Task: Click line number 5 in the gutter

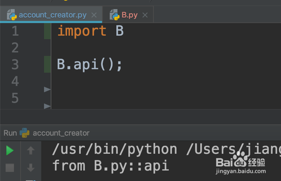Action: 15,98
